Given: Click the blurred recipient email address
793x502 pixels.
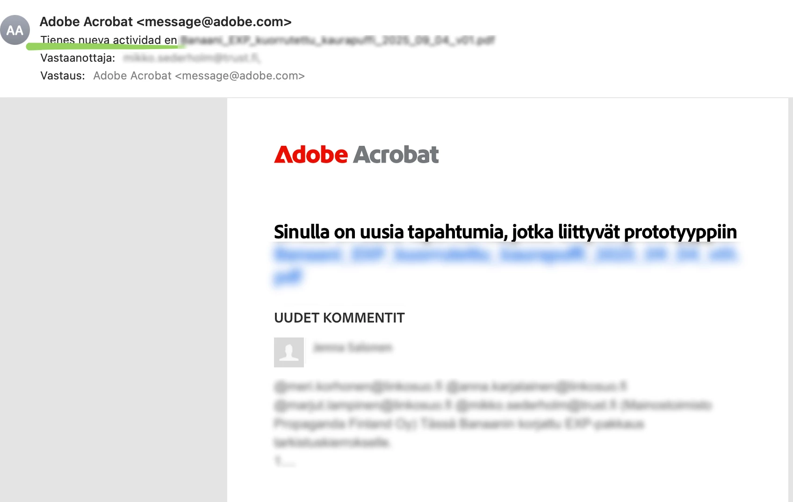Looking at the screenshot, I should point(192,58).
